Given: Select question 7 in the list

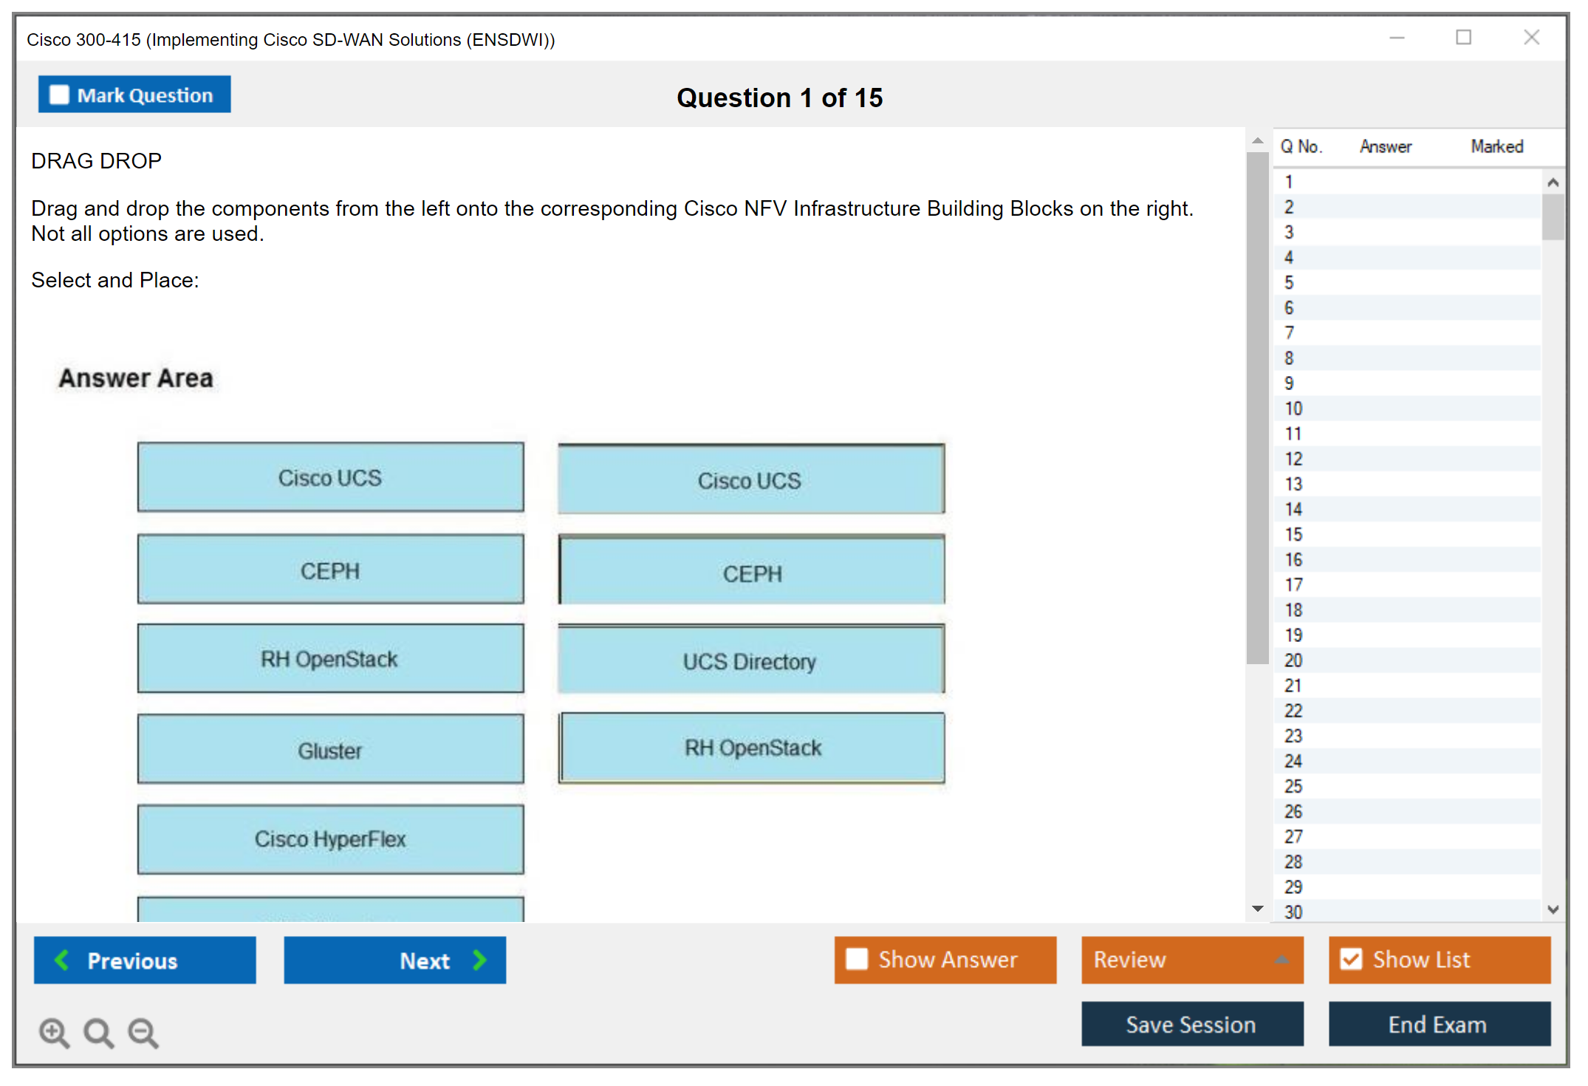Looking at the screenshot, I should point(1289,332).
